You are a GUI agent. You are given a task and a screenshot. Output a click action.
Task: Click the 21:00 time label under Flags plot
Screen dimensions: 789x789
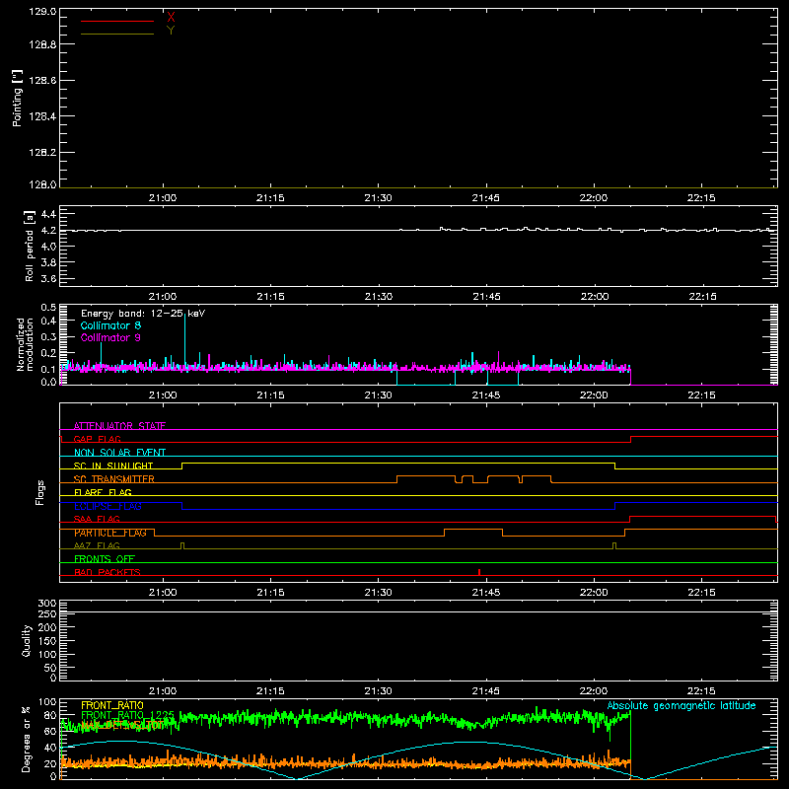click(x=163, y=593)
